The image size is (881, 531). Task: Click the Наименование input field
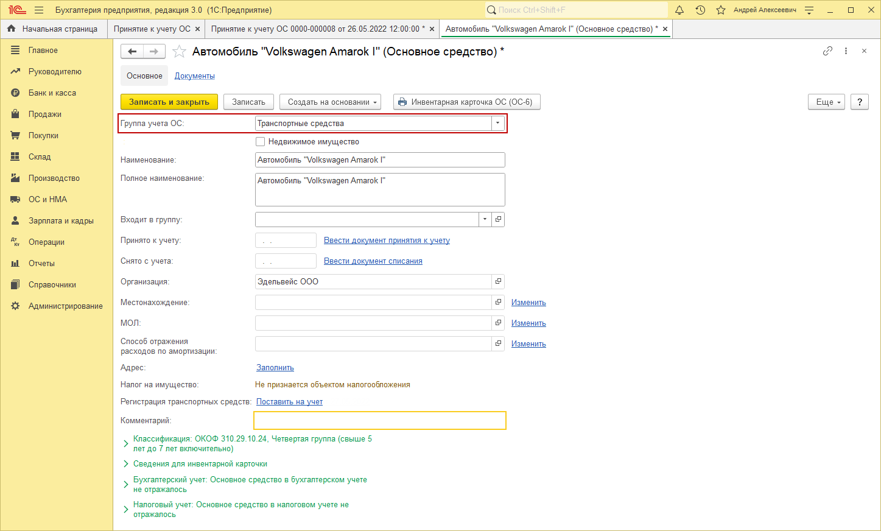(380, 160)
